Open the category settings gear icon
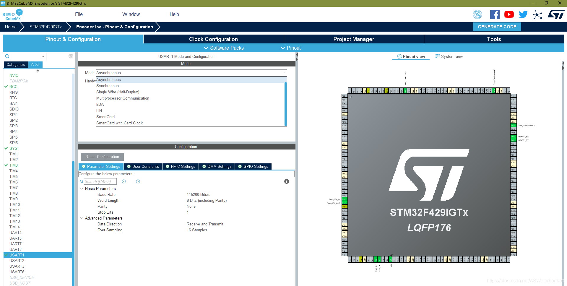Screen dimensions: 567x286 (71, 56)
